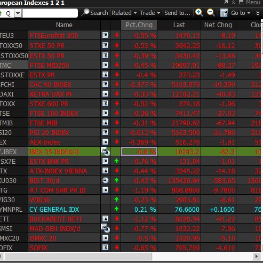The height and width of the screenshot is (263, 263).
Task: Click delayed quote icon for MAD GEN INDX/d
Action: click(x=105, y=228)
